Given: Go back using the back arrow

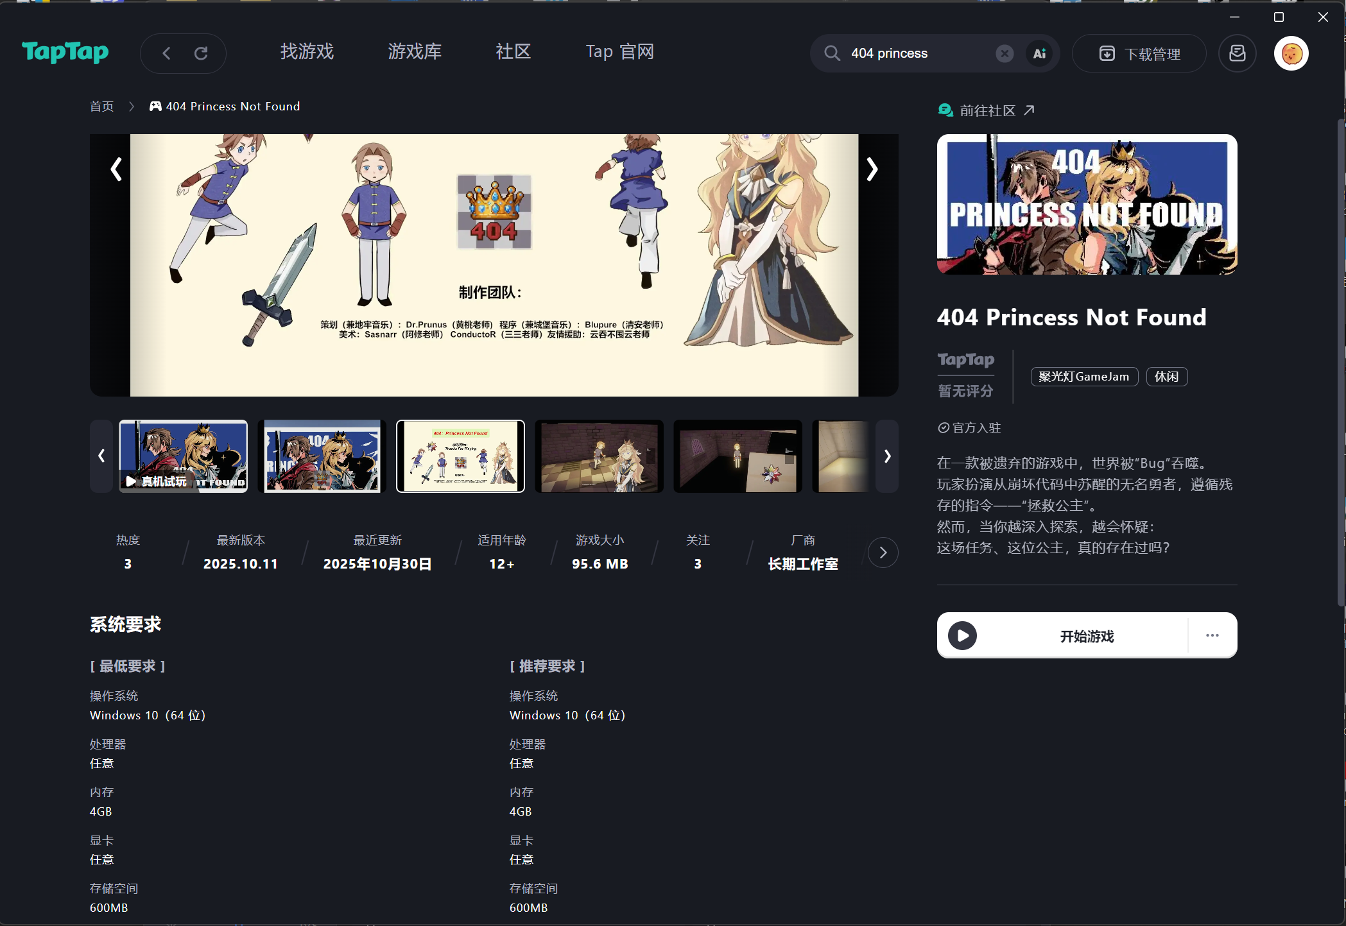Looking at the screenshot, I should [167, 53].
